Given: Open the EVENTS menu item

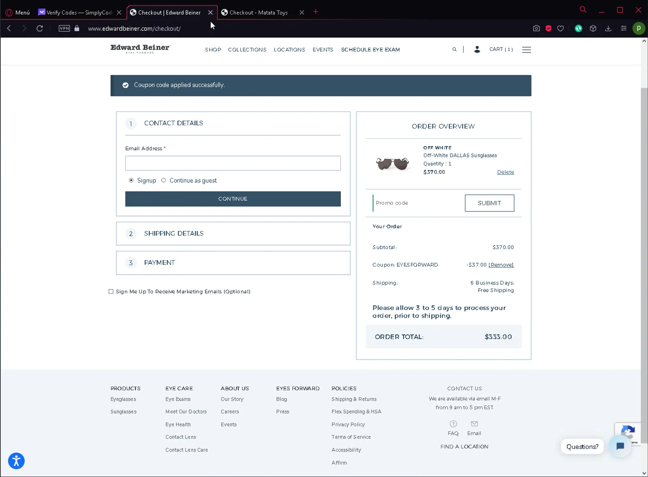Looking at the screenshot, I should [323, 50].
